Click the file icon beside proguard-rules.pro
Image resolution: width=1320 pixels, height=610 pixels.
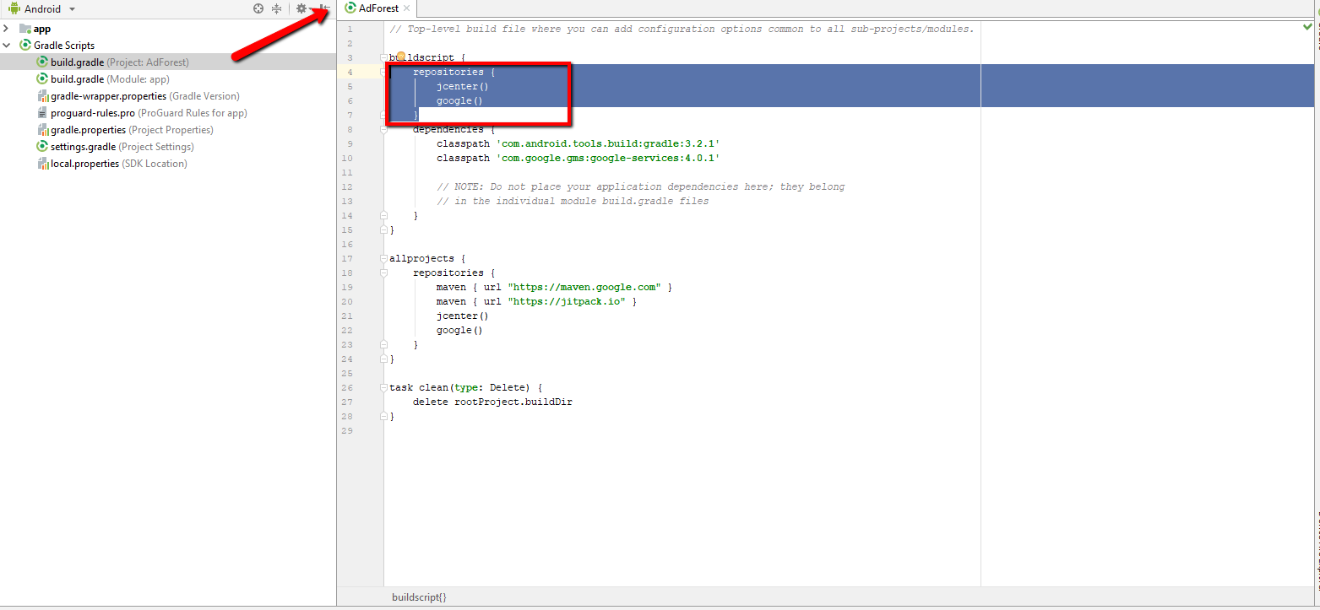[42, 113]
